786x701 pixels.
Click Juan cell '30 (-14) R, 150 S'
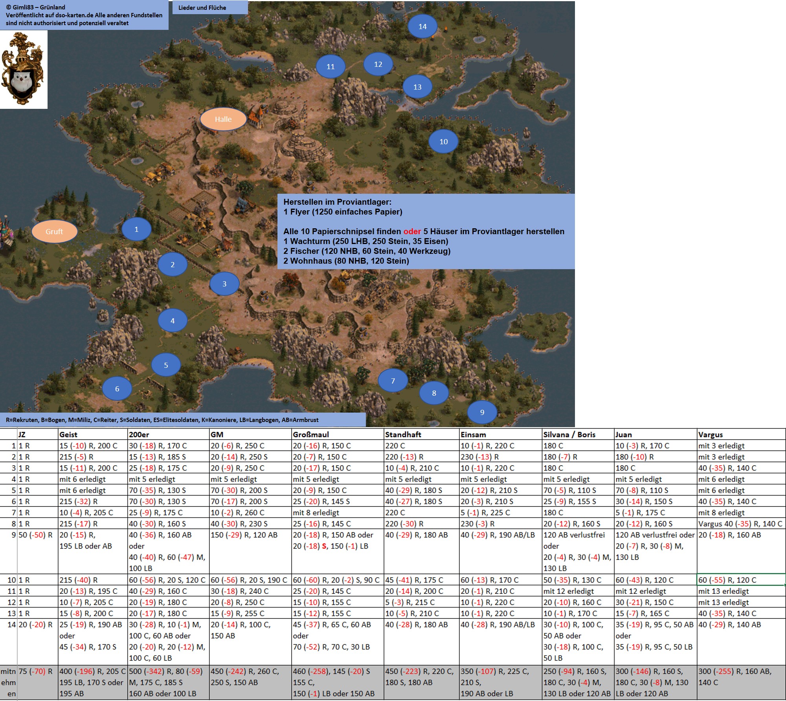(x=656, y=501)
